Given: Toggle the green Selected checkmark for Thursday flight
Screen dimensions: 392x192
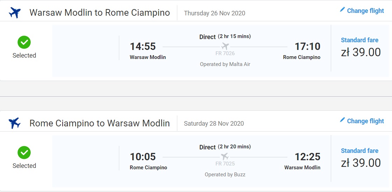Looking at the screenshot, I should [24, 43].
